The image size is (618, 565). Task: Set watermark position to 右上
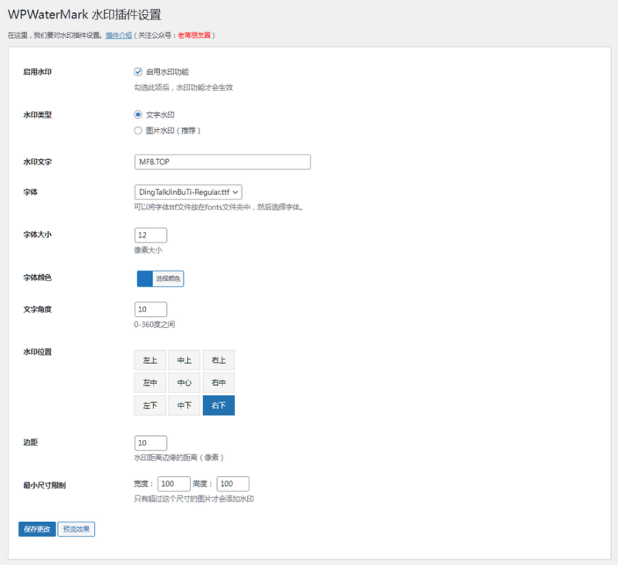[219, 360]
